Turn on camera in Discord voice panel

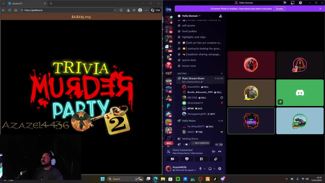click(x=172, y=159)
